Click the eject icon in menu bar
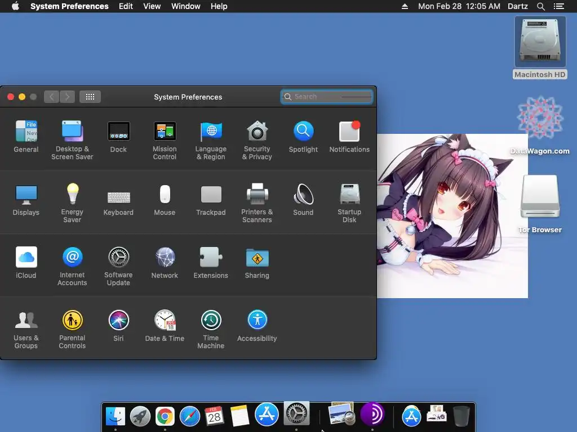Viewport: 577px width, 432px height. click(405, 6)
